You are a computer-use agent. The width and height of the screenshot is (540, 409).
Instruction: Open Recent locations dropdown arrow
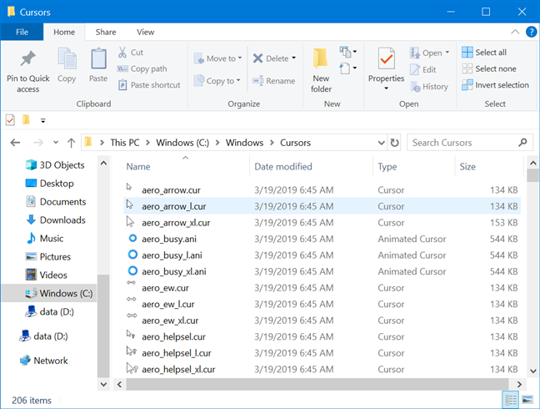pos(56,143)
